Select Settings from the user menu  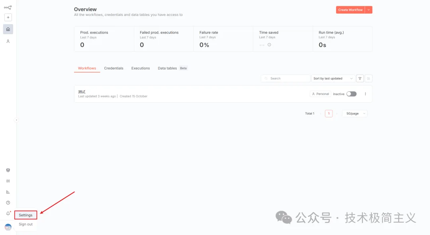(x=25, y=215)
